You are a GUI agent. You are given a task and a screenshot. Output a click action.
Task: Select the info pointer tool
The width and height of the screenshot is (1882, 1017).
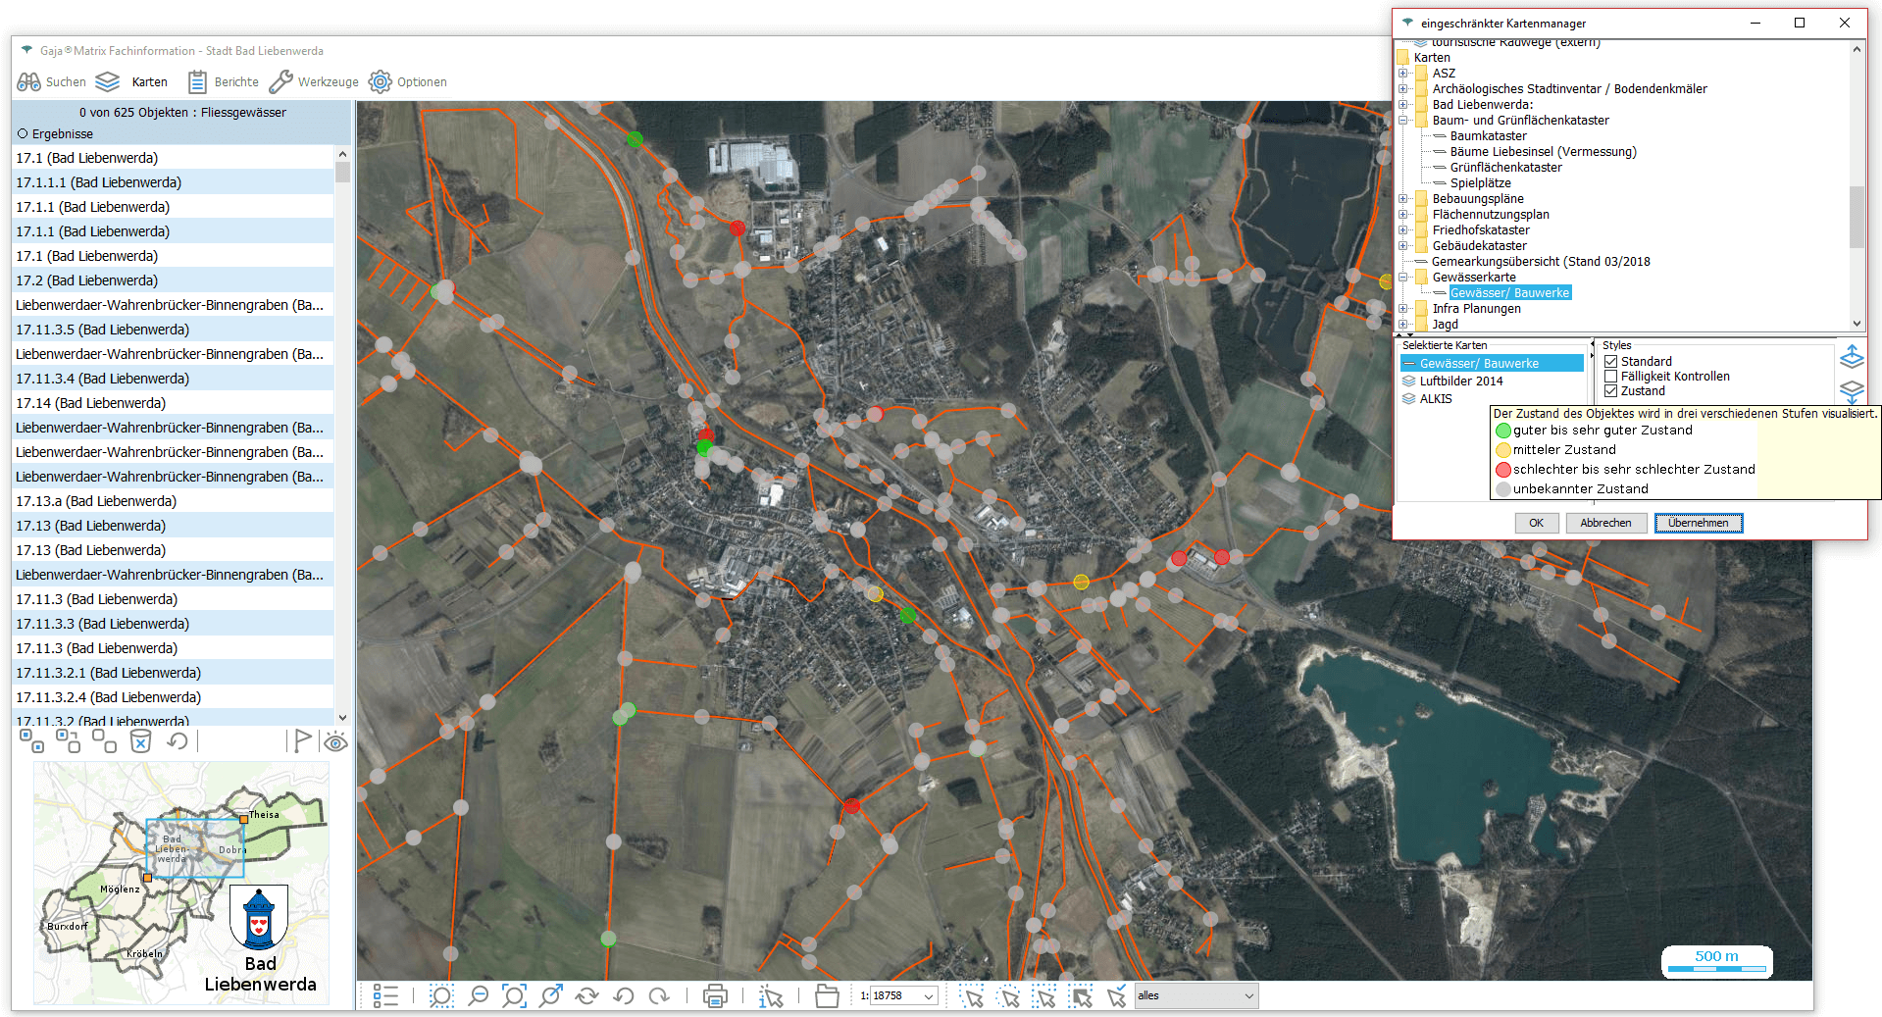tap(771, 996)
